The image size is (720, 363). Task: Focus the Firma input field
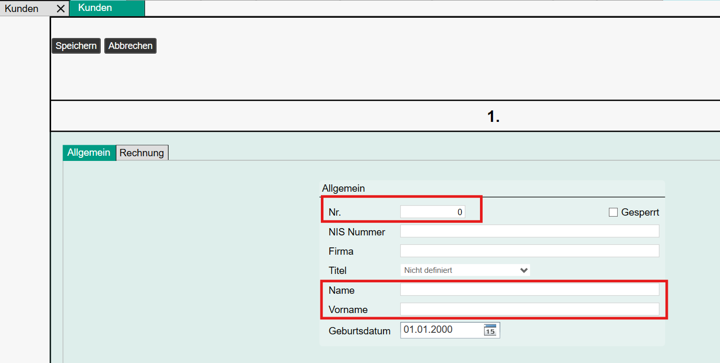click(529, 251)
